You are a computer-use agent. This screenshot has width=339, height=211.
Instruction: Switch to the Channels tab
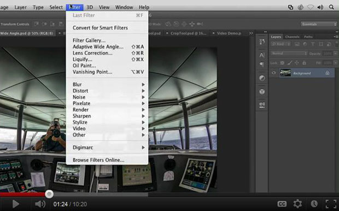[x=292, y=37]
